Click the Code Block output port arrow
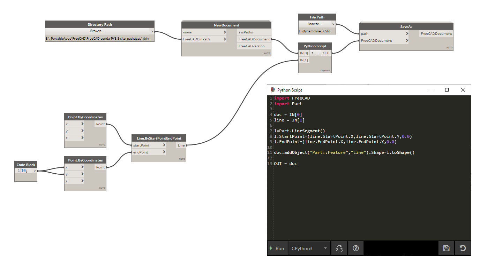The height and width of the screenshot is (261, 480). coord(34,171)
